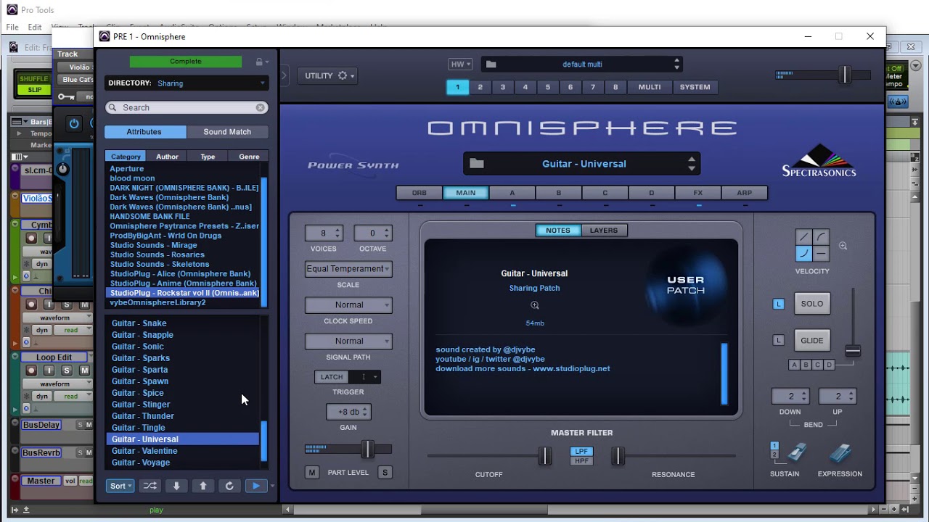Select the Guitar - Valentine patch
The width and height of the screenshot is (929, 522).
tap(144, 451)
